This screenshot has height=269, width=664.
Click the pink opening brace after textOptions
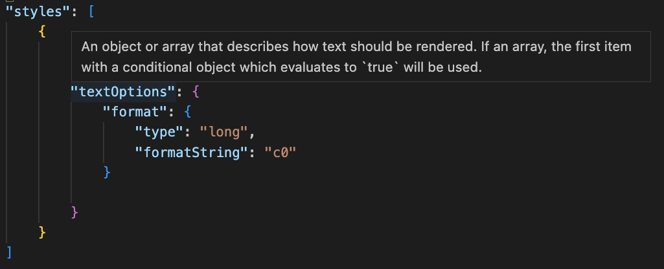click(196, 92)
